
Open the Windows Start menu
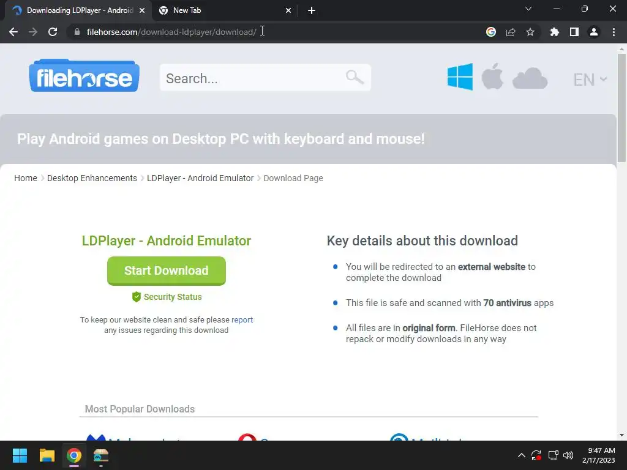pyautogui.click(x=20, y=455)
